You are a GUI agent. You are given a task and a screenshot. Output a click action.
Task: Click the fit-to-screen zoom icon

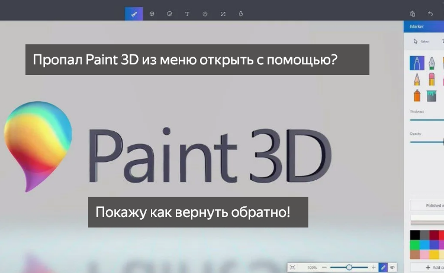coord(292,267)
